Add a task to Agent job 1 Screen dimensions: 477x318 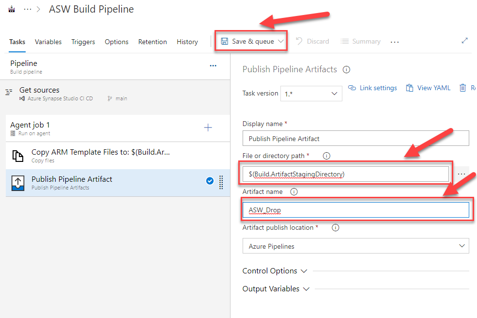208,127
